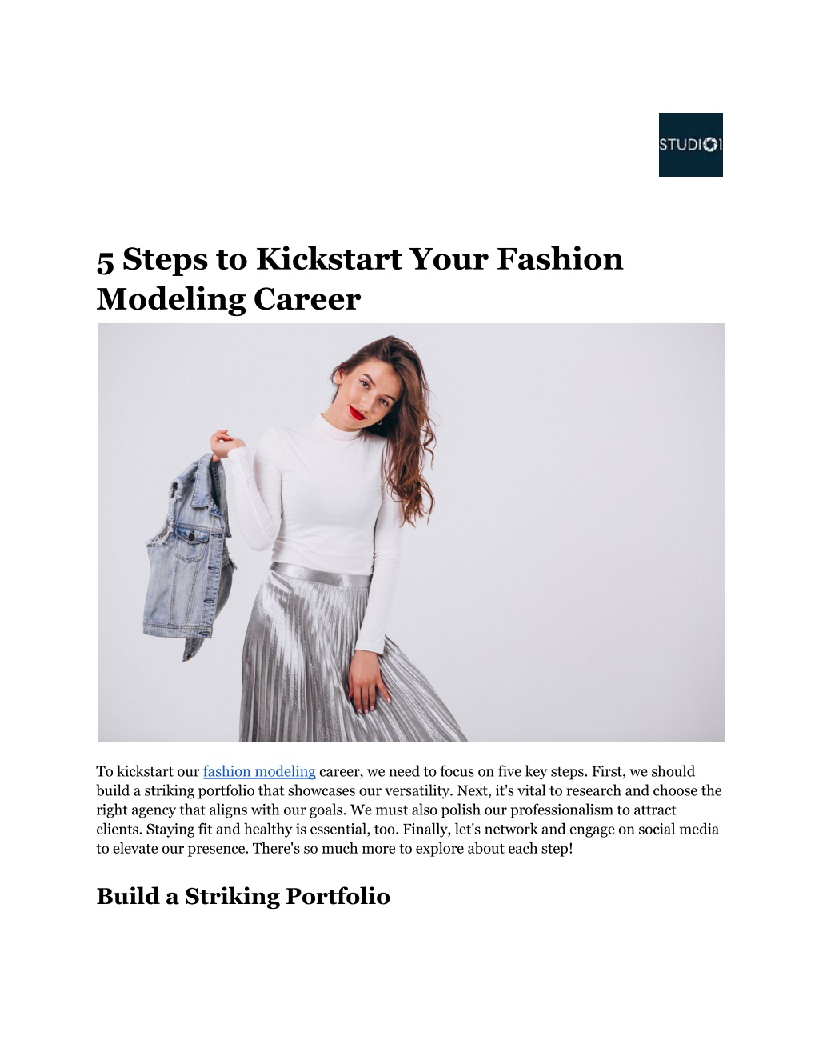Open the "fashion modeling" hyperlink

[259, 771]
